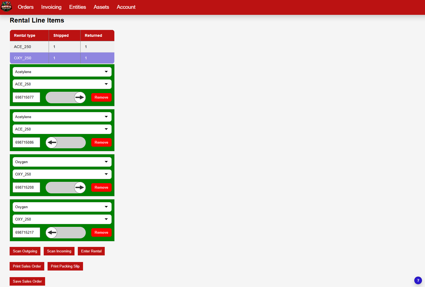This screenshot has height=287, width=425.
Task: Click the blue help question mark icon
Action: (x=418, y=280)
